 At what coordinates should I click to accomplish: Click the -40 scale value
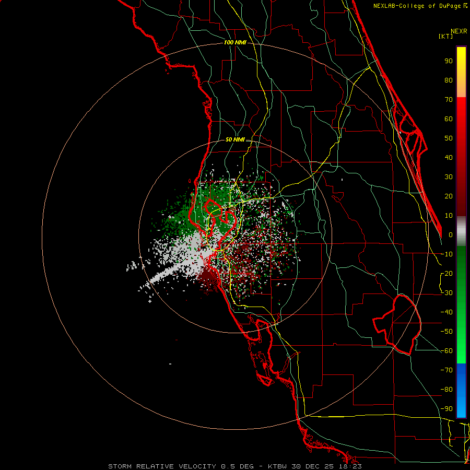click(446, 312)
